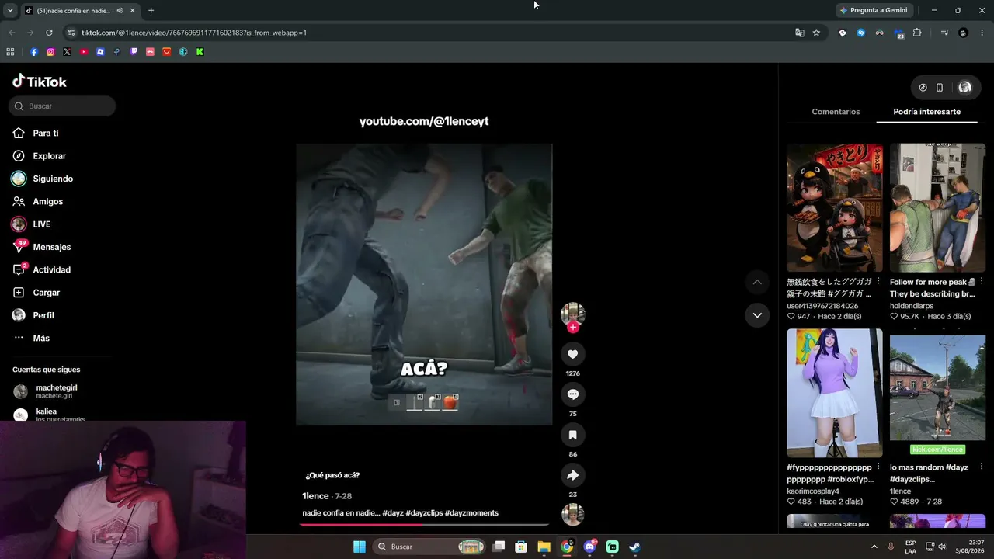
Task: Translate this page icon
Action: coord(800,33)
